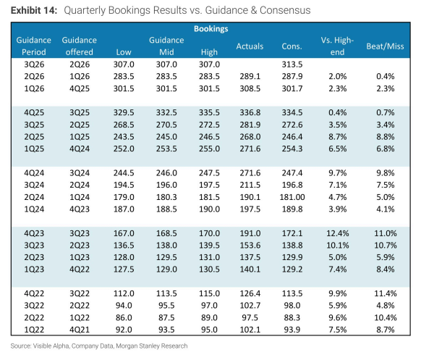
Task: Select the 8.7% beat/miss value
Action: pyautogui.click(x=386, y=330)
